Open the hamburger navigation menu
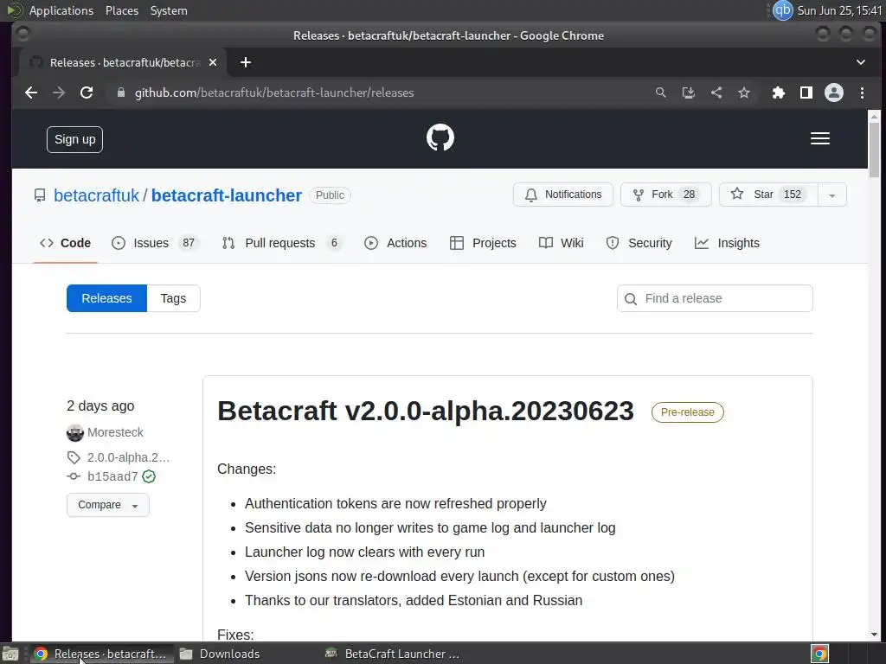This screenshot has height=664, width=886. pyautogui.click(x=820, y=138)
